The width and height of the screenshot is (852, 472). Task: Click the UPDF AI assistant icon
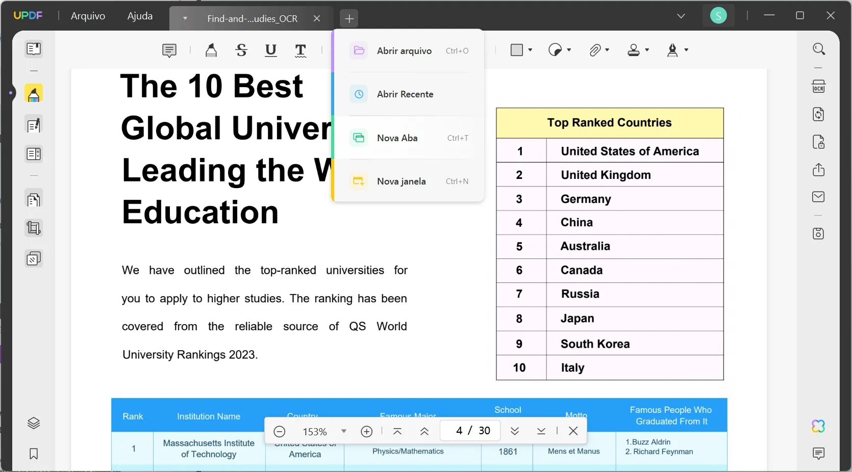818,426
